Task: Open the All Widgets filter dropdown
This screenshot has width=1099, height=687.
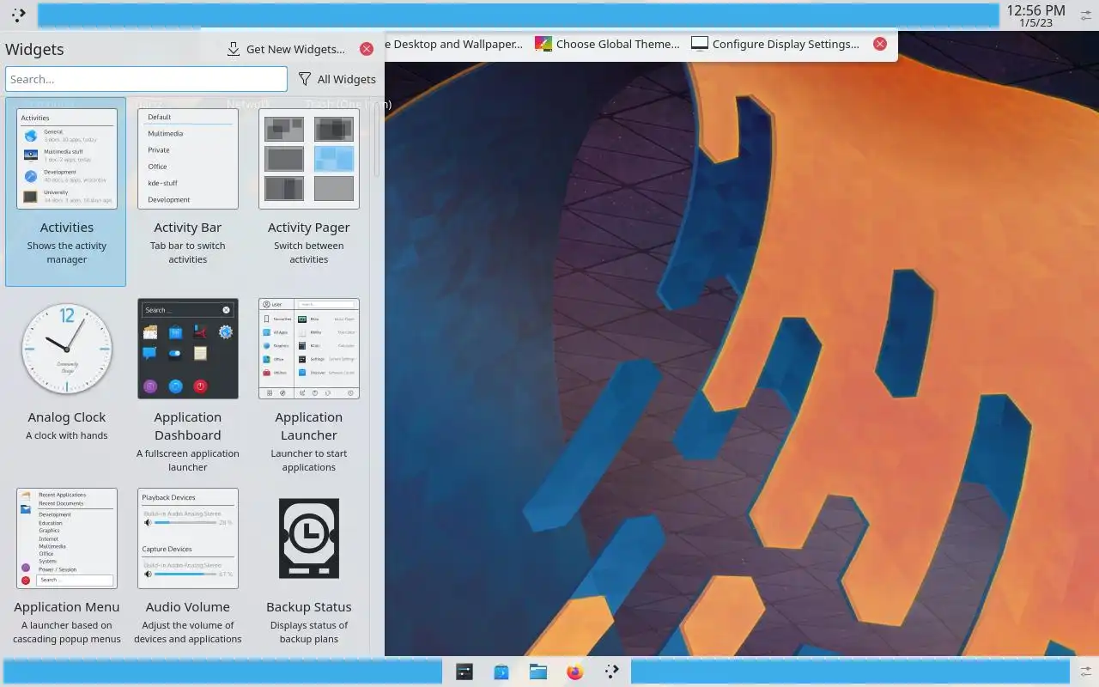Action: (x=337, y=79)
